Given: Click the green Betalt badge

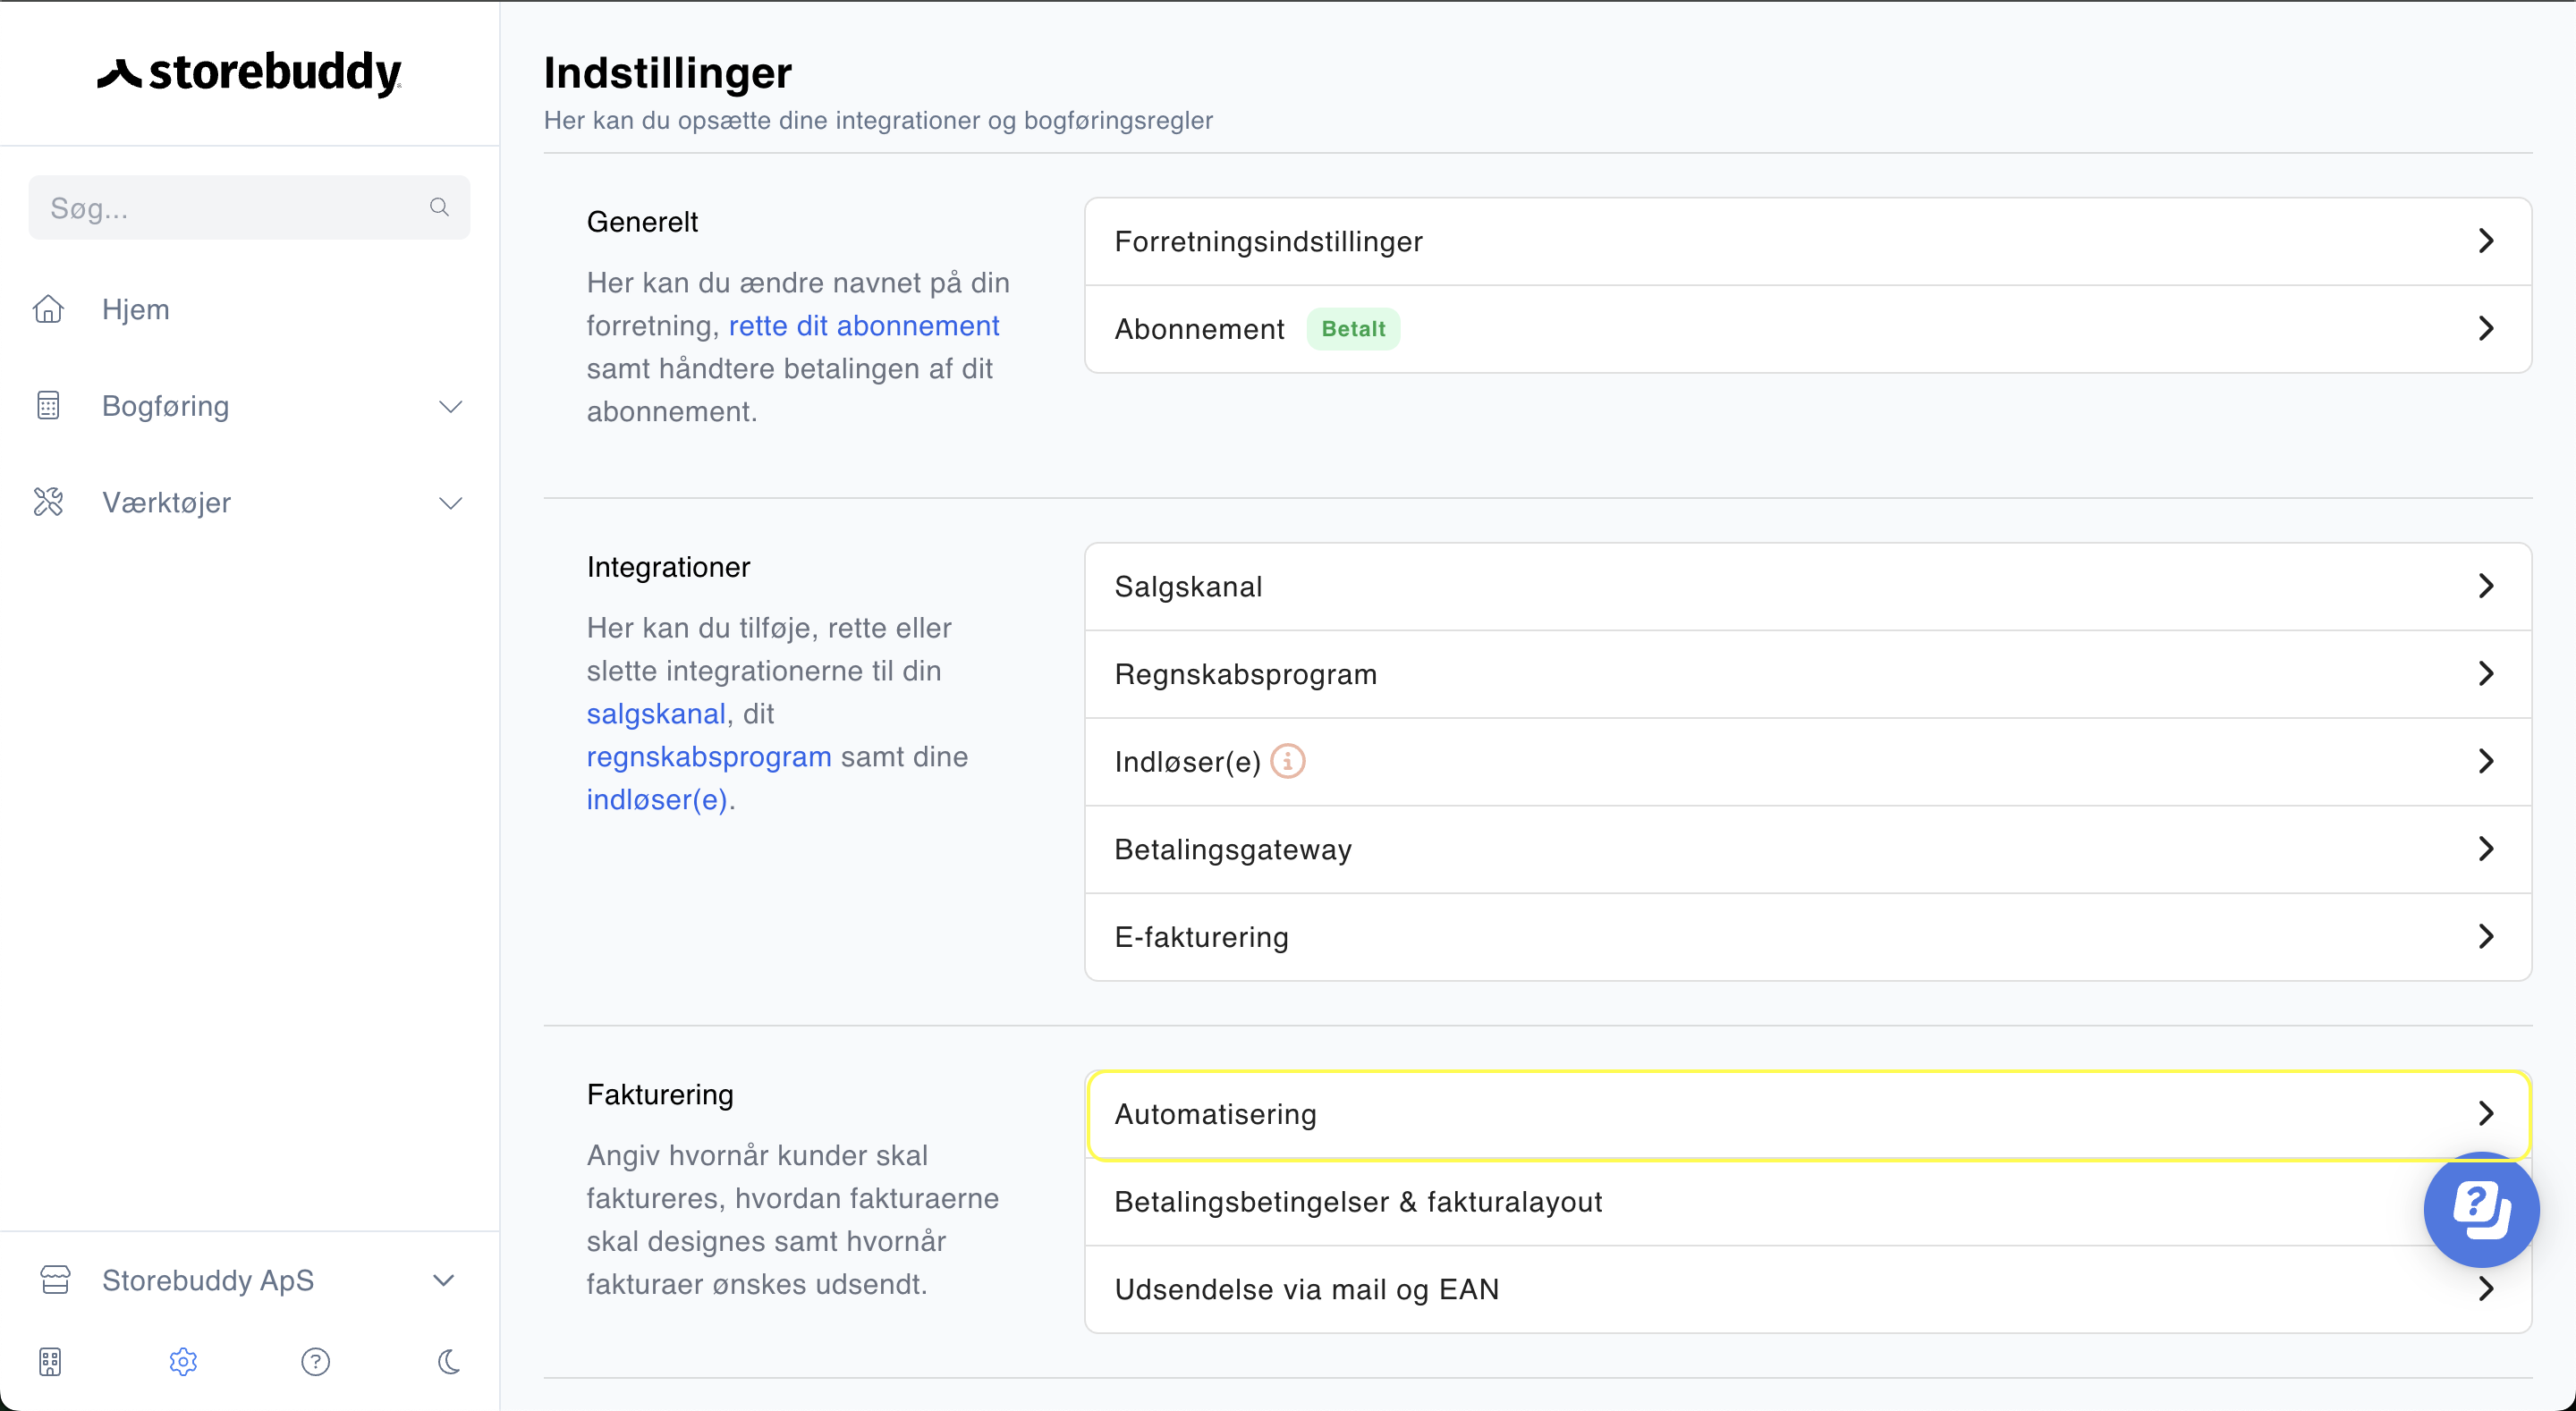Looking at the screenshot, I should pos(1353,329).
